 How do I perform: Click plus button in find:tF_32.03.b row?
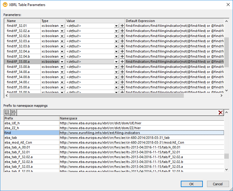point(122,46)
